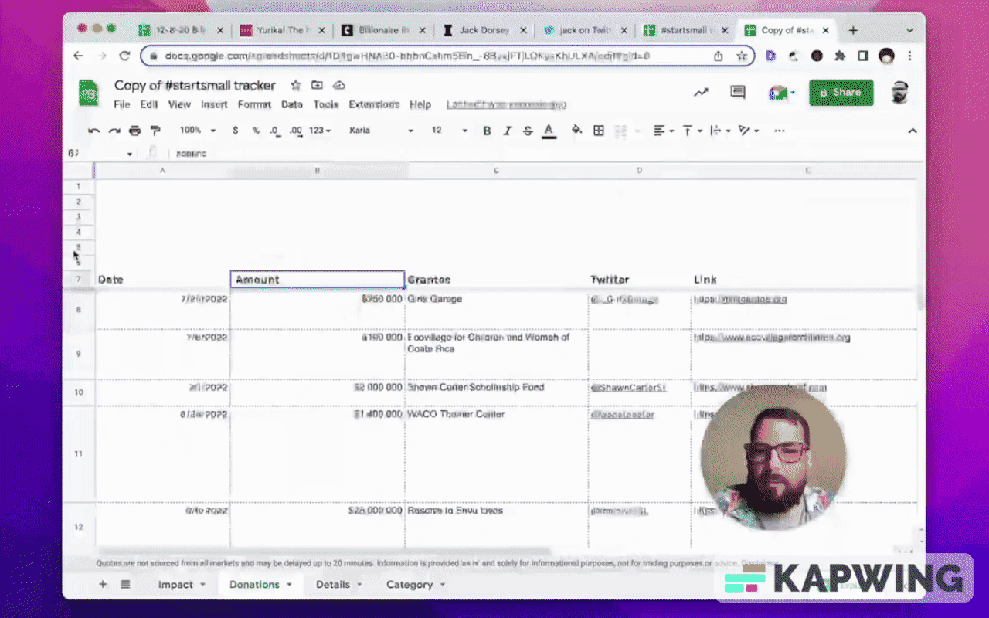Check the cloud save status icon

coord(338,85)
